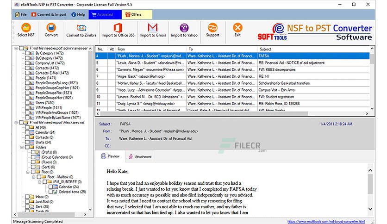Click the preview pane vertical scrollbar
This screenshot has width=387, height=224.
point(370,184)
